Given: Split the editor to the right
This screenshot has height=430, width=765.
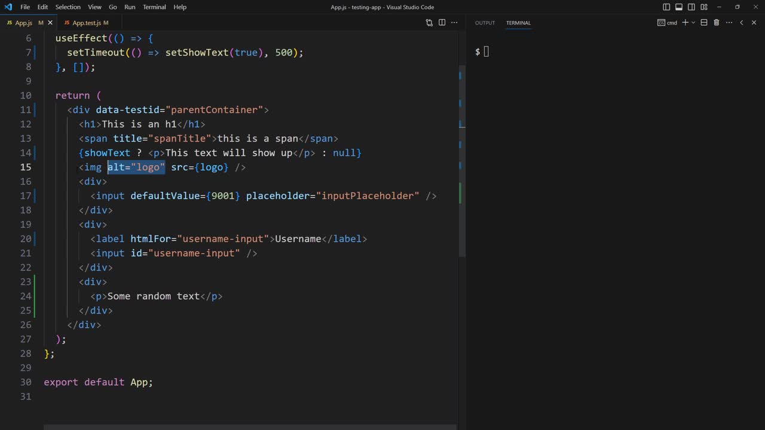Looking at the screenshot, I should point(442,23).
